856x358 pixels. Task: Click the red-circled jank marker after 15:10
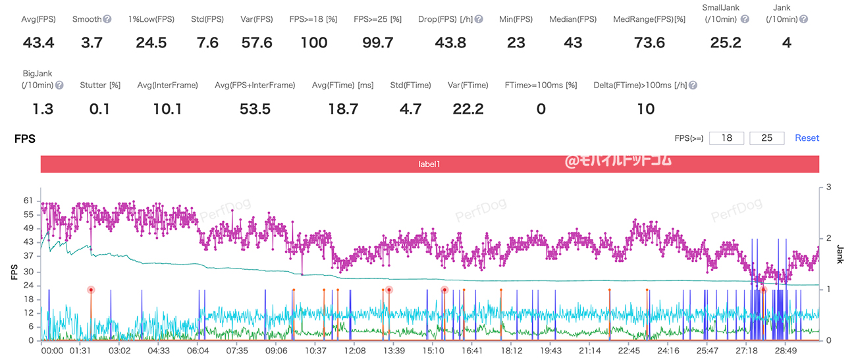pos(444,290)
